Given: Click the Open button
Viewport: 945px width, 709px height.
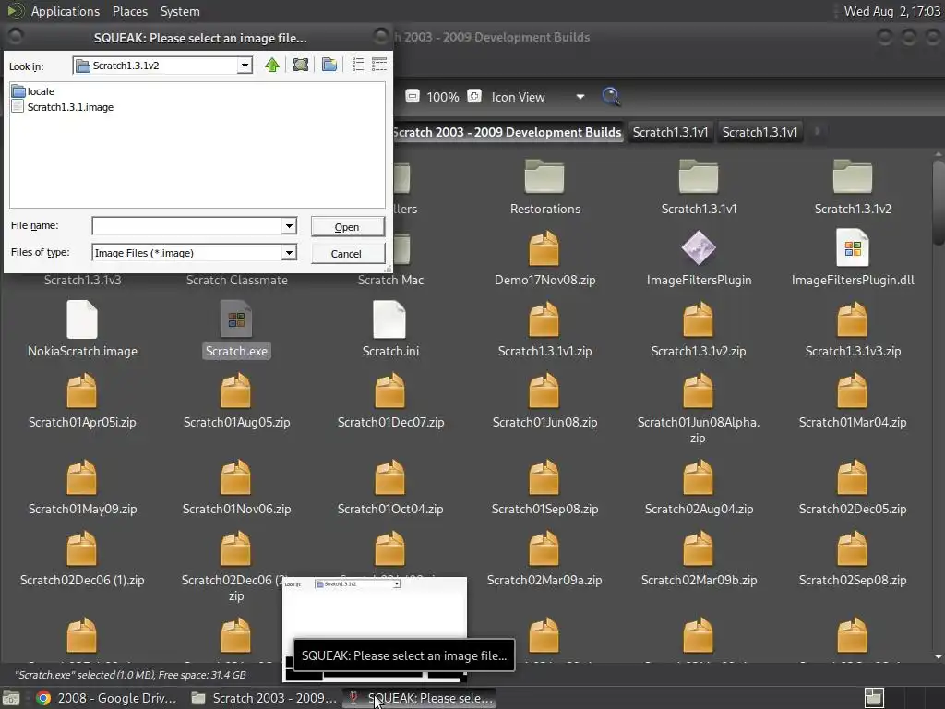Looking at the screenshot, I should coord(347,227).
